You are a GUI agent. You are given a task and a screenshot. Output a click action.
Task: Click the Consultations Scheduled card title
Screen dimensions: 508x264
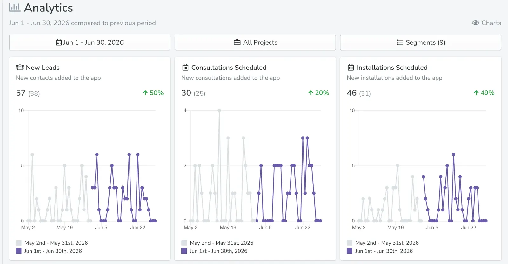229,68
